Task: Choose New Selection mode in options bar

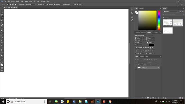Action: coord(8,4)
